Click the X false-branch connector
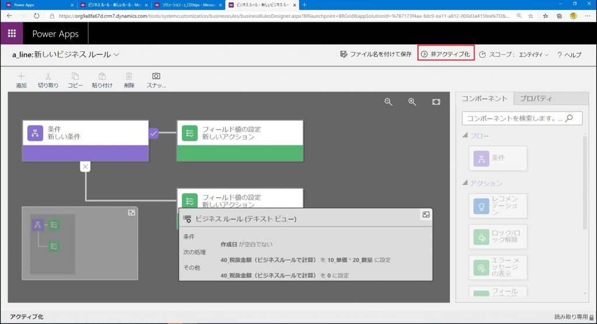The width and height of the screenshot is (597, 324). click(x=85, y=166)
